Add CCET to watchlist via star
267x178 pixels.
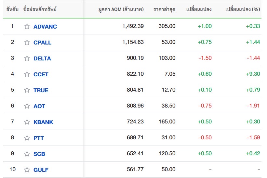point(27,74)
